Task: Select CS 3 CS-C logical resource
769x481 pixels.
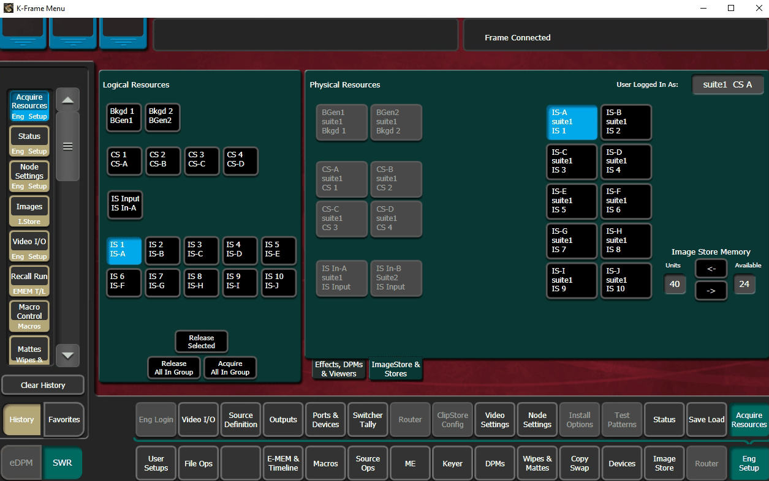Action: [202, 161]
